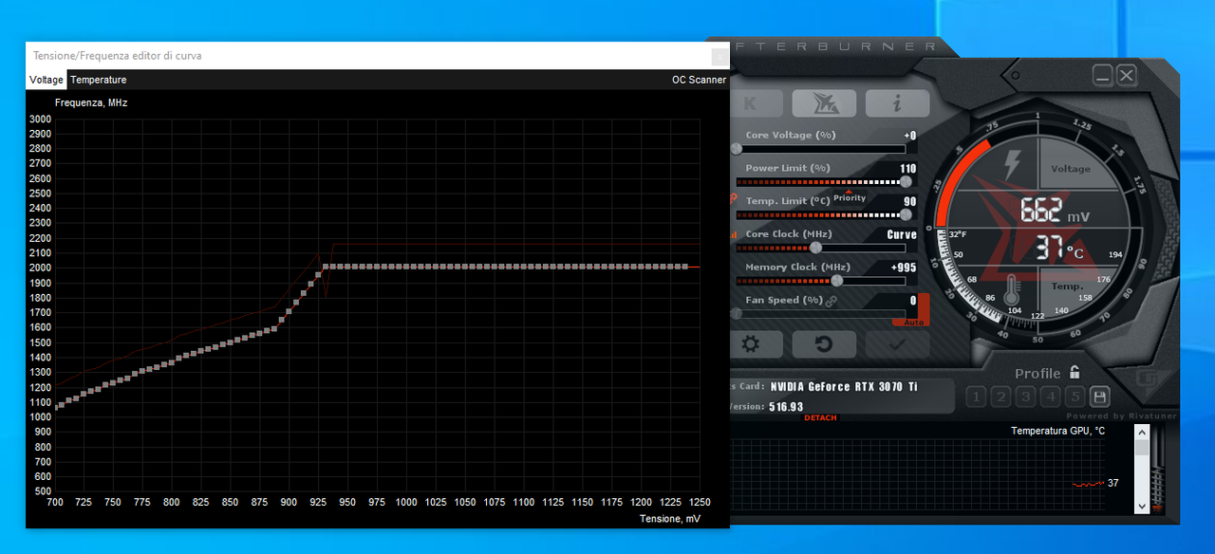This screenshot has height=554, width=1215.
Task: Click the 662 mV voltage readout
Action: 1055,211
